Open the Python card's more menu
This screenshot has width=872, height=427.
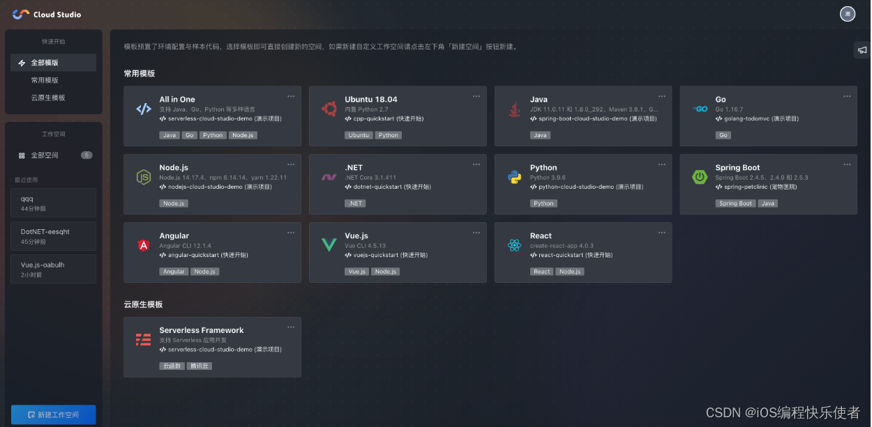click(x=662, y=164)
